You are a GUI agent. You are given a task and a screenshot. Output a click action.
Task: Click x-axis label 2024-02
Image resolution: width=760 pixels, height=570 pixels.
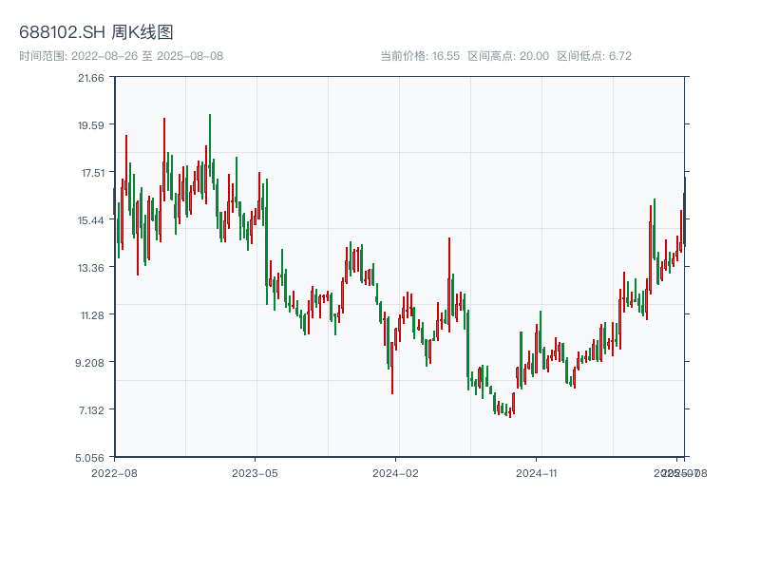point(395,473)
